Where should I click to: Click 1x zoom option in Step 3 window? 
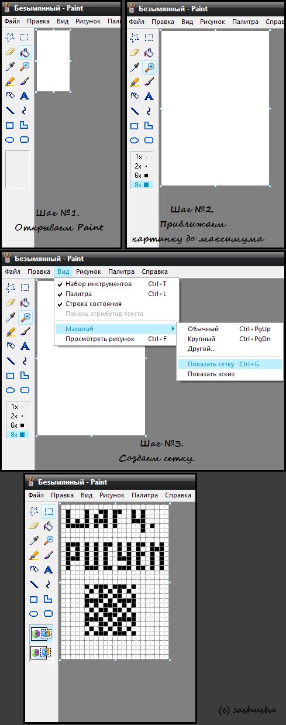tap(18, 406)
